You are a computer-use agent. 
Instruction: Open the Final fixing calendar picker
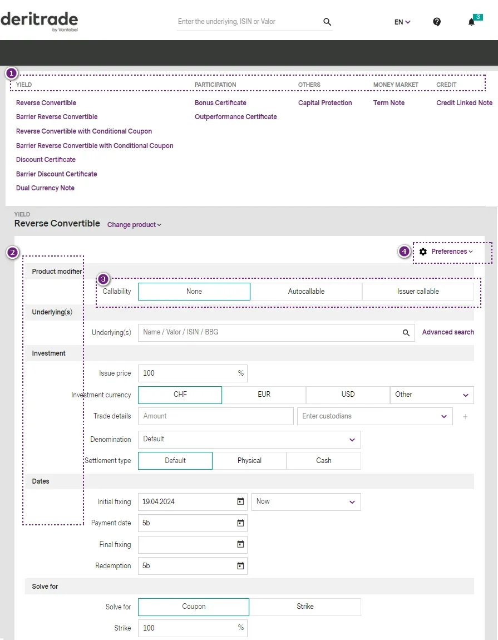(x=240, y=544)
